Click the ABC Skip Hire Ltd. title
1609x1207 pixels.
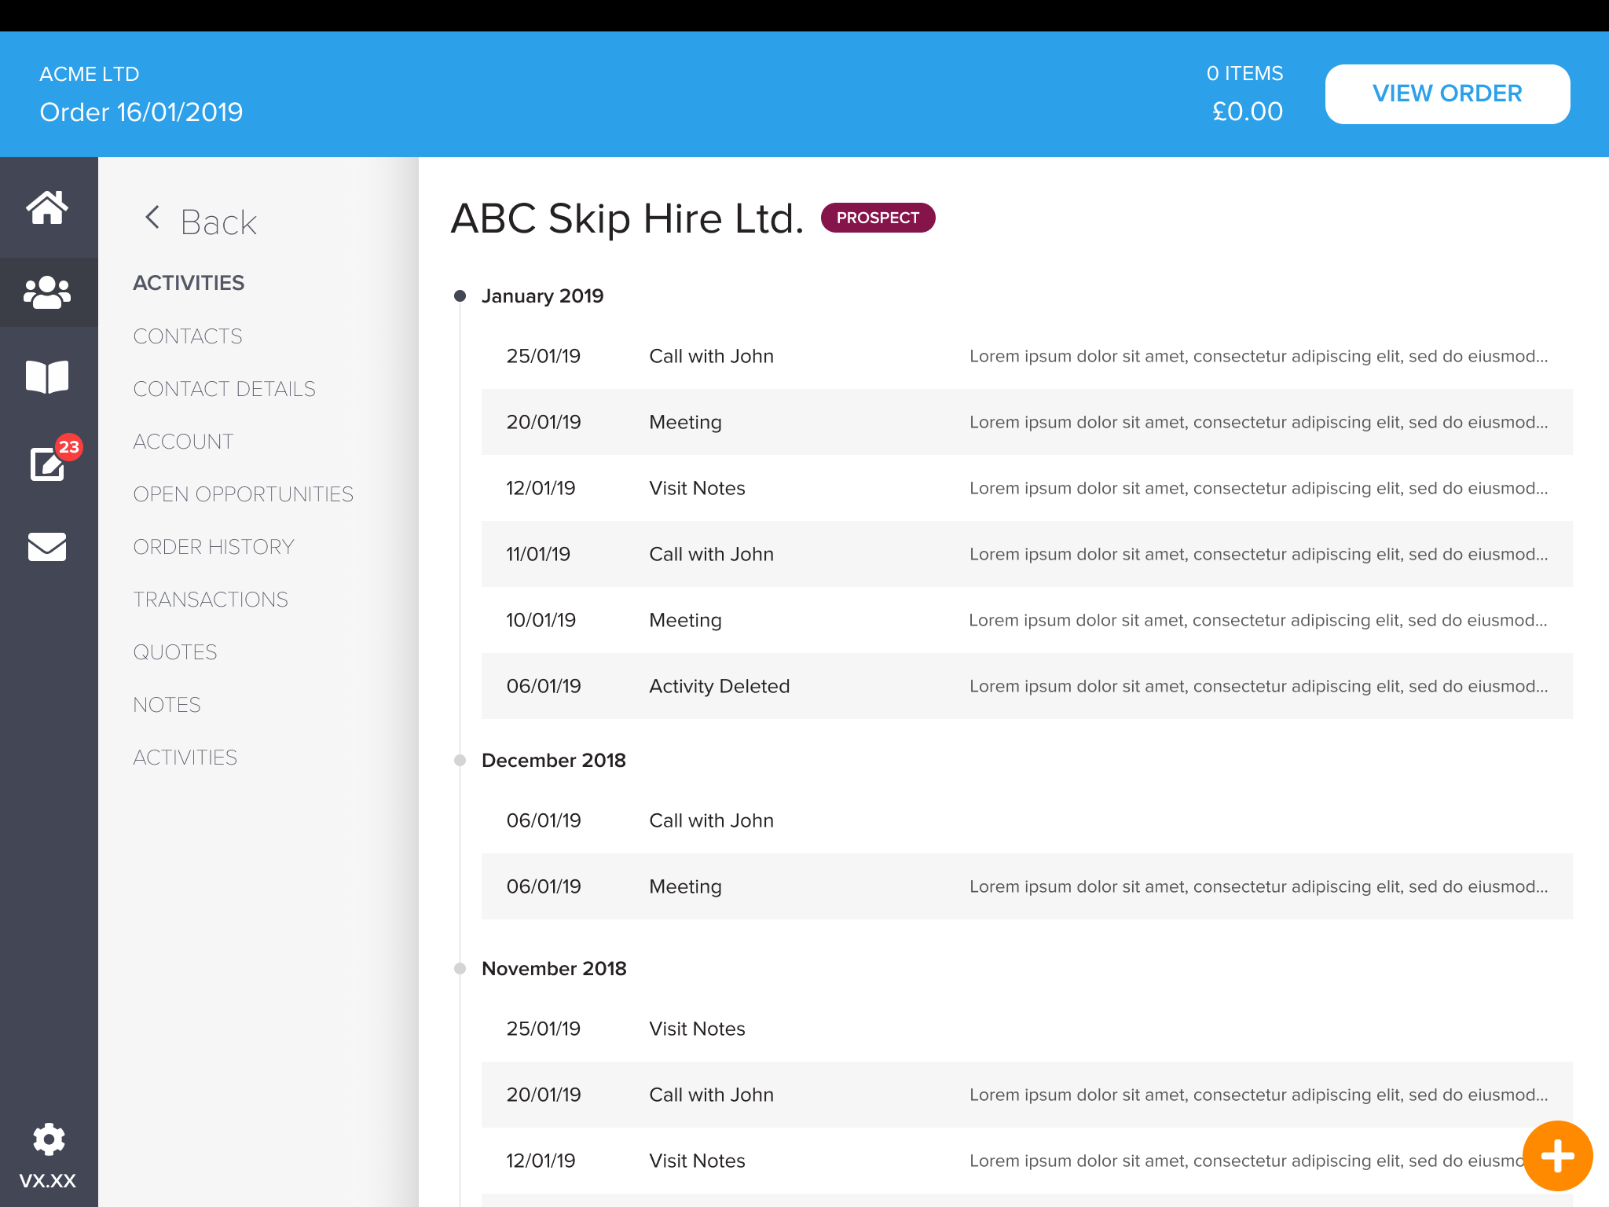[x=627, y=218]
